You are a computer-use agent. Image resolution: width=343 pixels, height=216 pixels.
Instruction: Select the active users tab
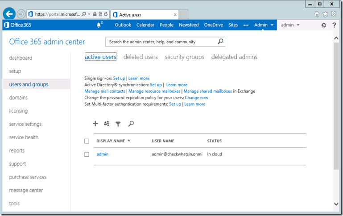tap(100, 57)
